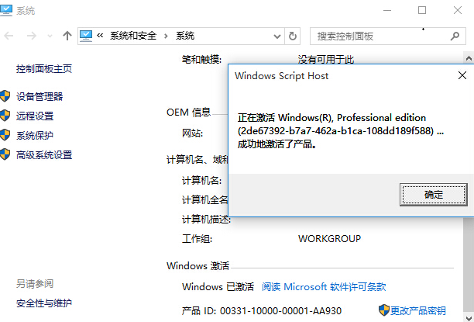
Task: Select the product ID 00331-10000-00001-AA930
Action: tap(280, 311)
